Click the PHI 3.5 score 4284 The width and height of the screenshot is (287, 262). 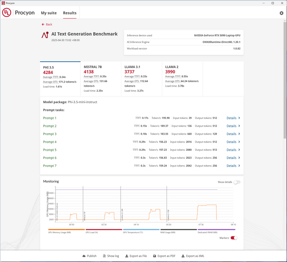pyautogui.click(x=48, y=73)
